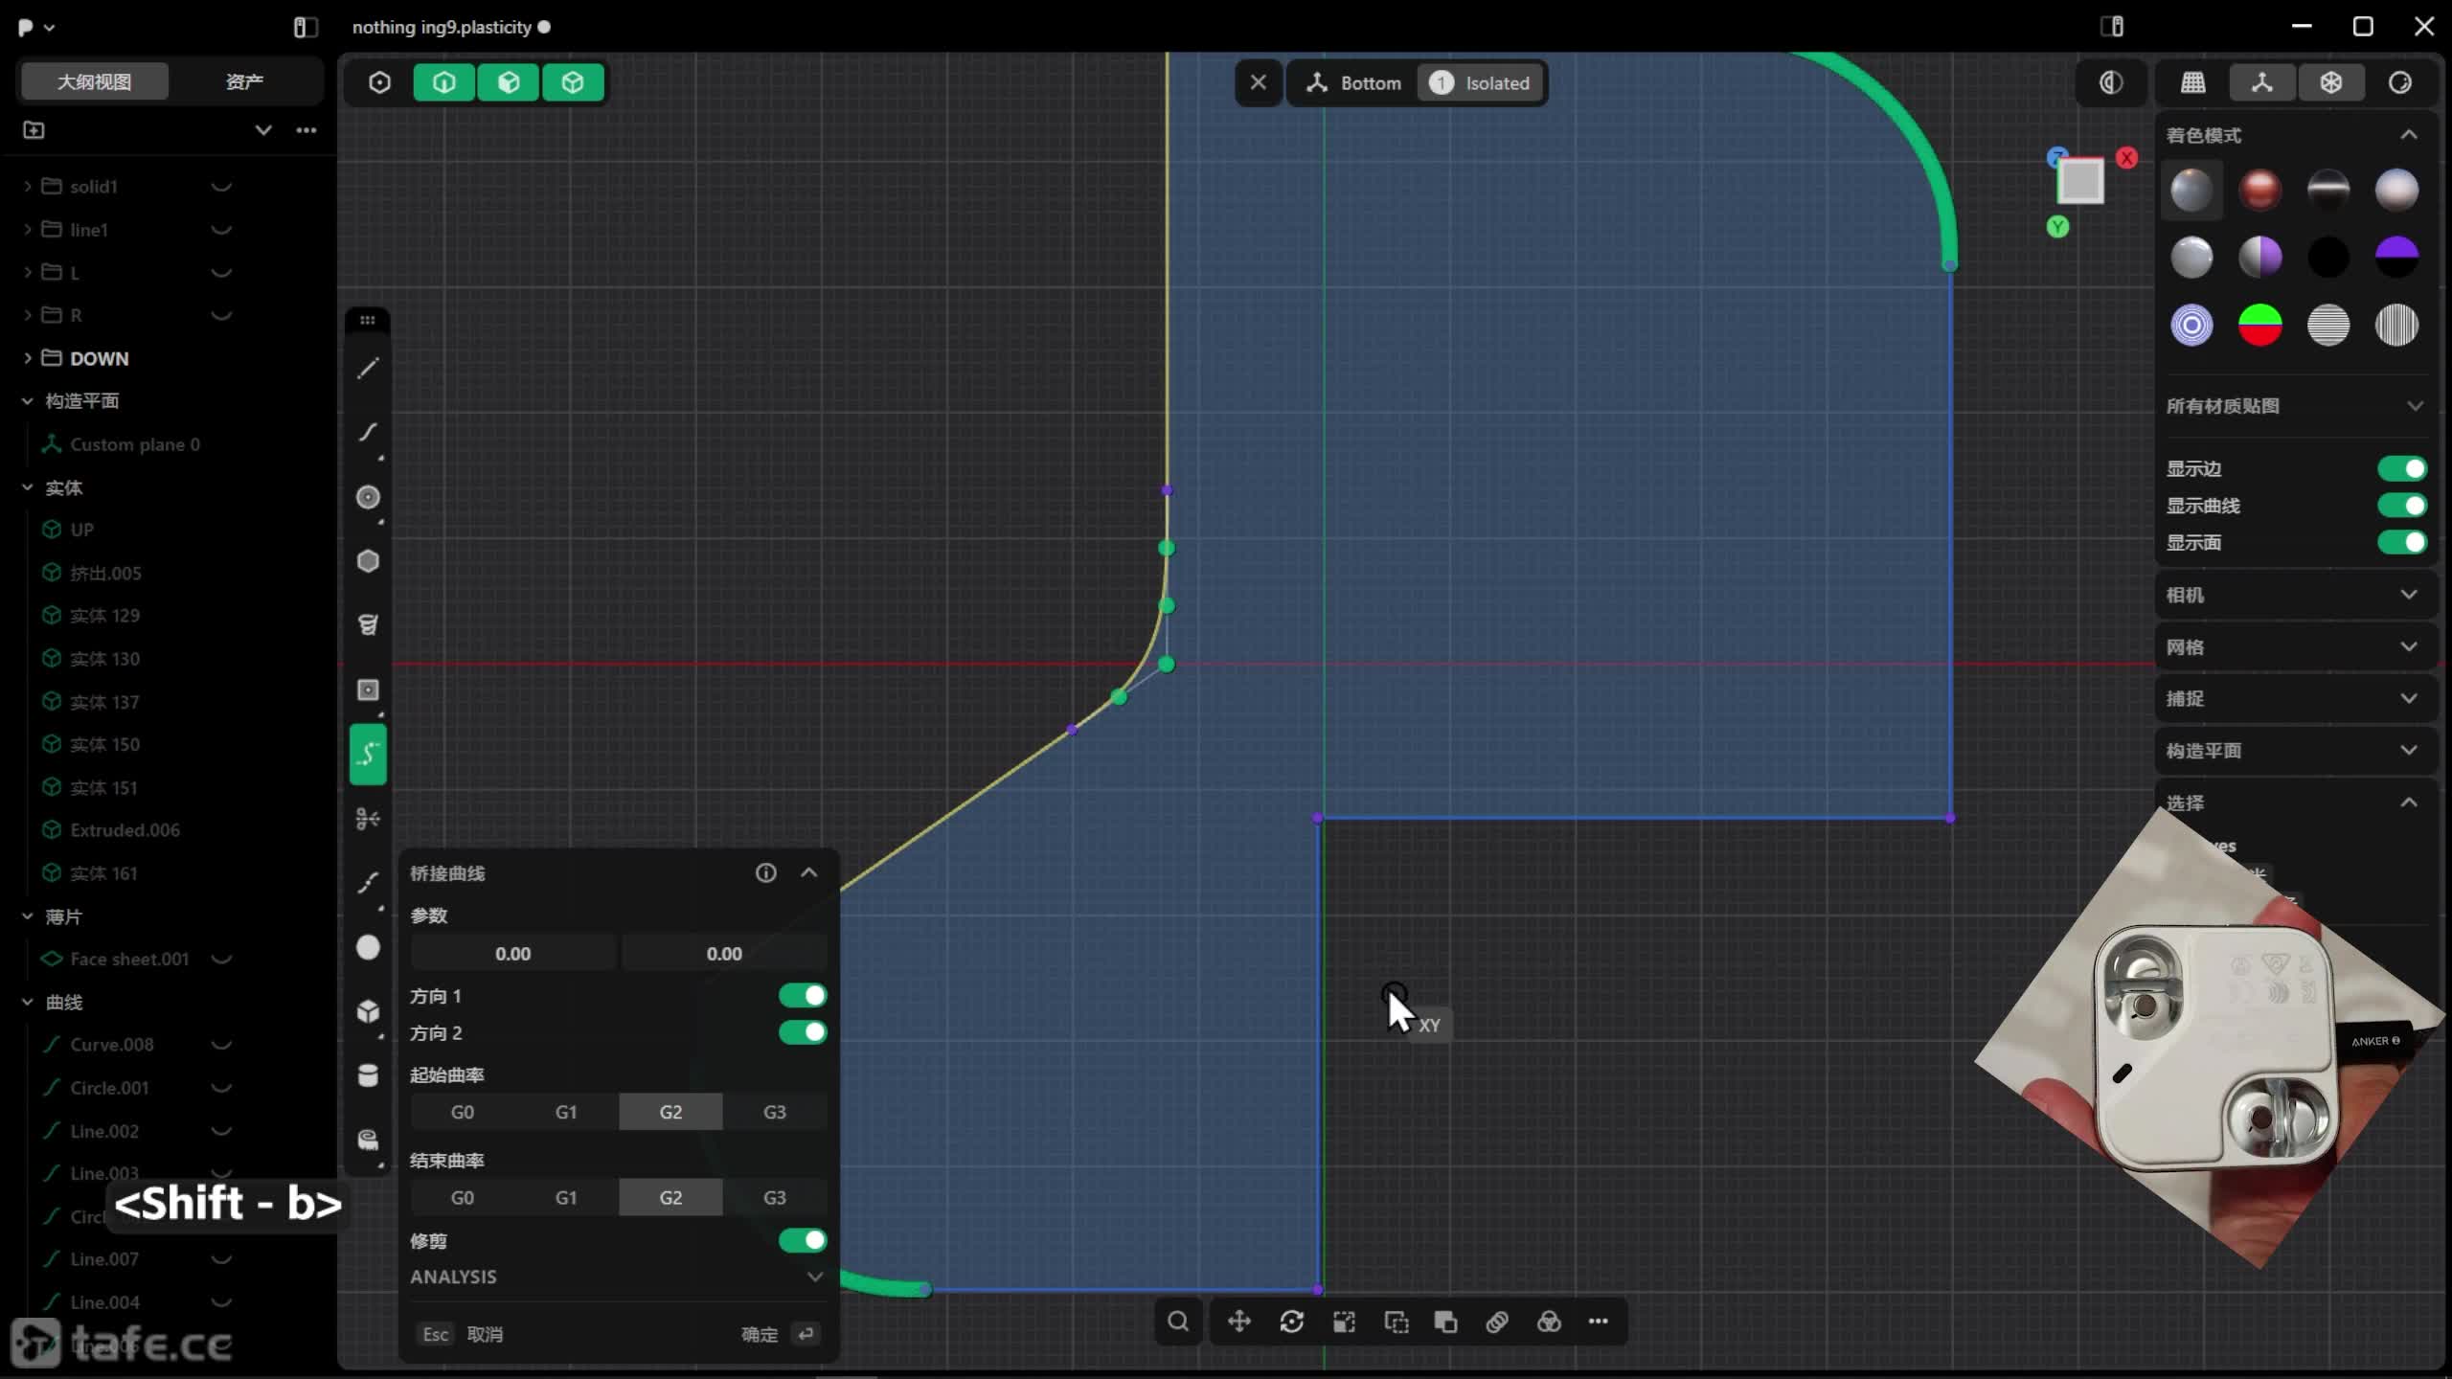Collapse the 构造平面 tree section

[27, 400]
